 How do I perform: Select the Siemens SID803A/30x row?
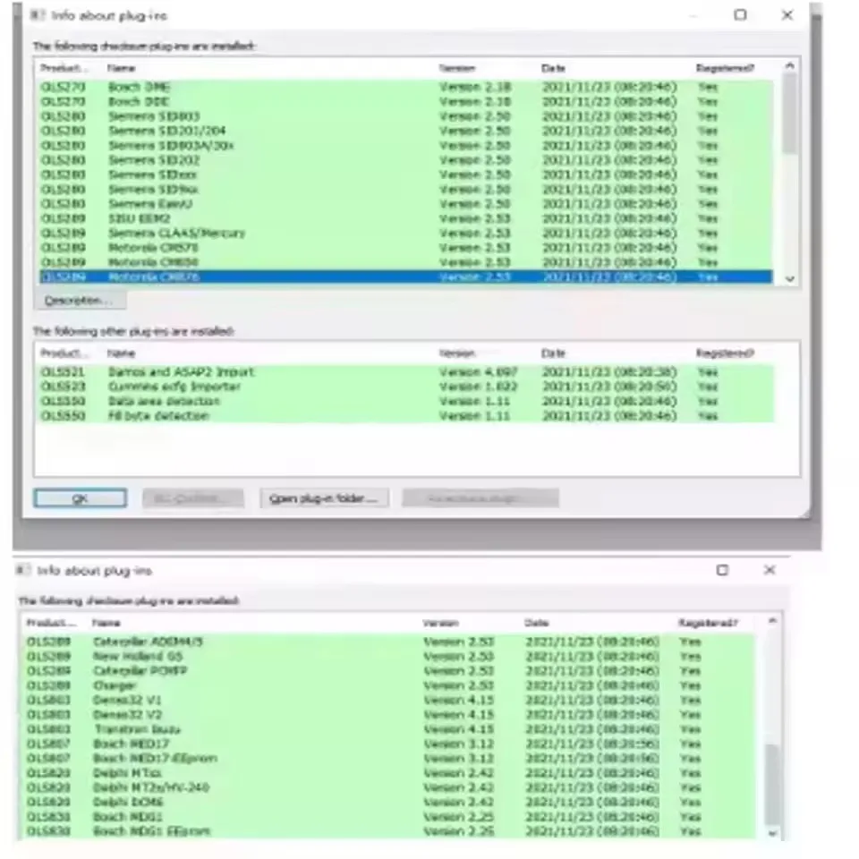point(406,145)
